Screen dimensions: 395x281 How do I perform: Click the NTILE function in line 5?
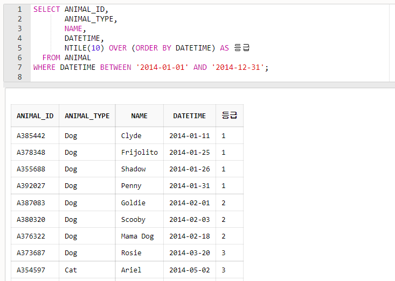[75, 48]
